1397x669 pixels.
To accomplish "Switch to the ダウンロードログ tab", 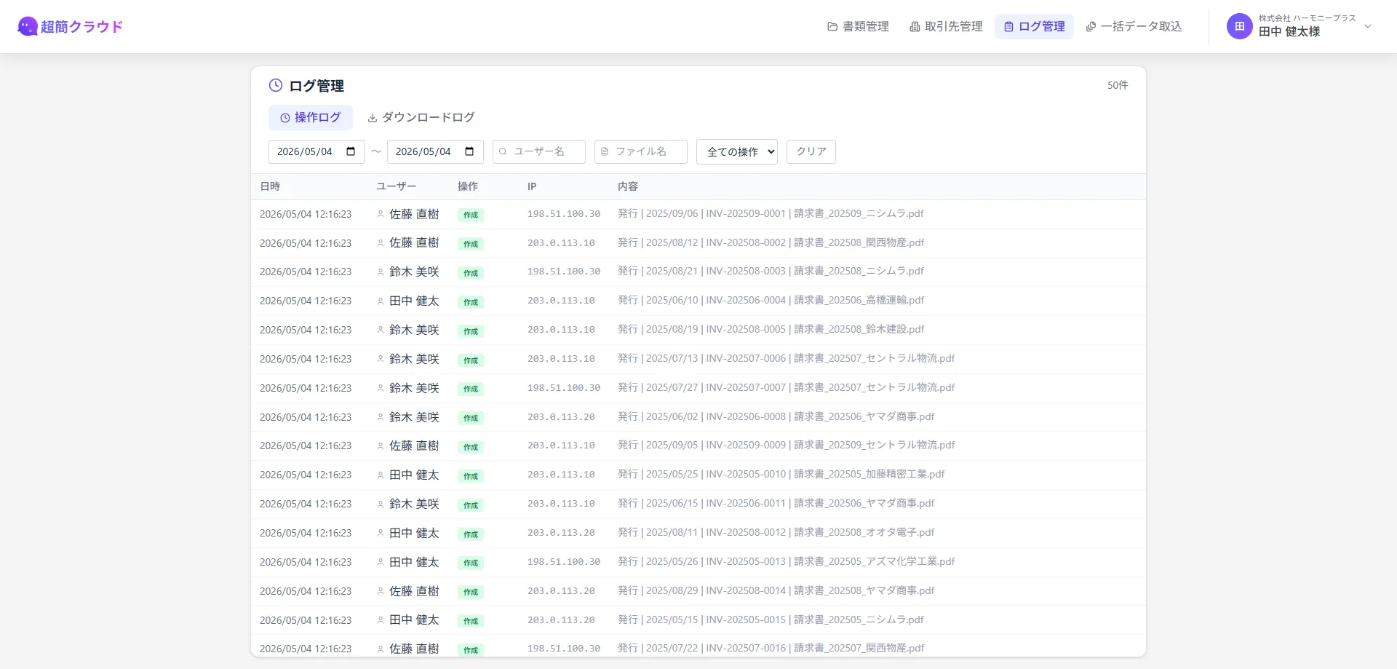I will [x=421, y=118].
